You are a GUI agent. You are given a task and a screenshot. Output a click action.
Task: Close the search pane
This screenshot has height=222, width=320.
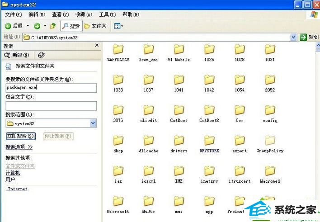(97, 45)
